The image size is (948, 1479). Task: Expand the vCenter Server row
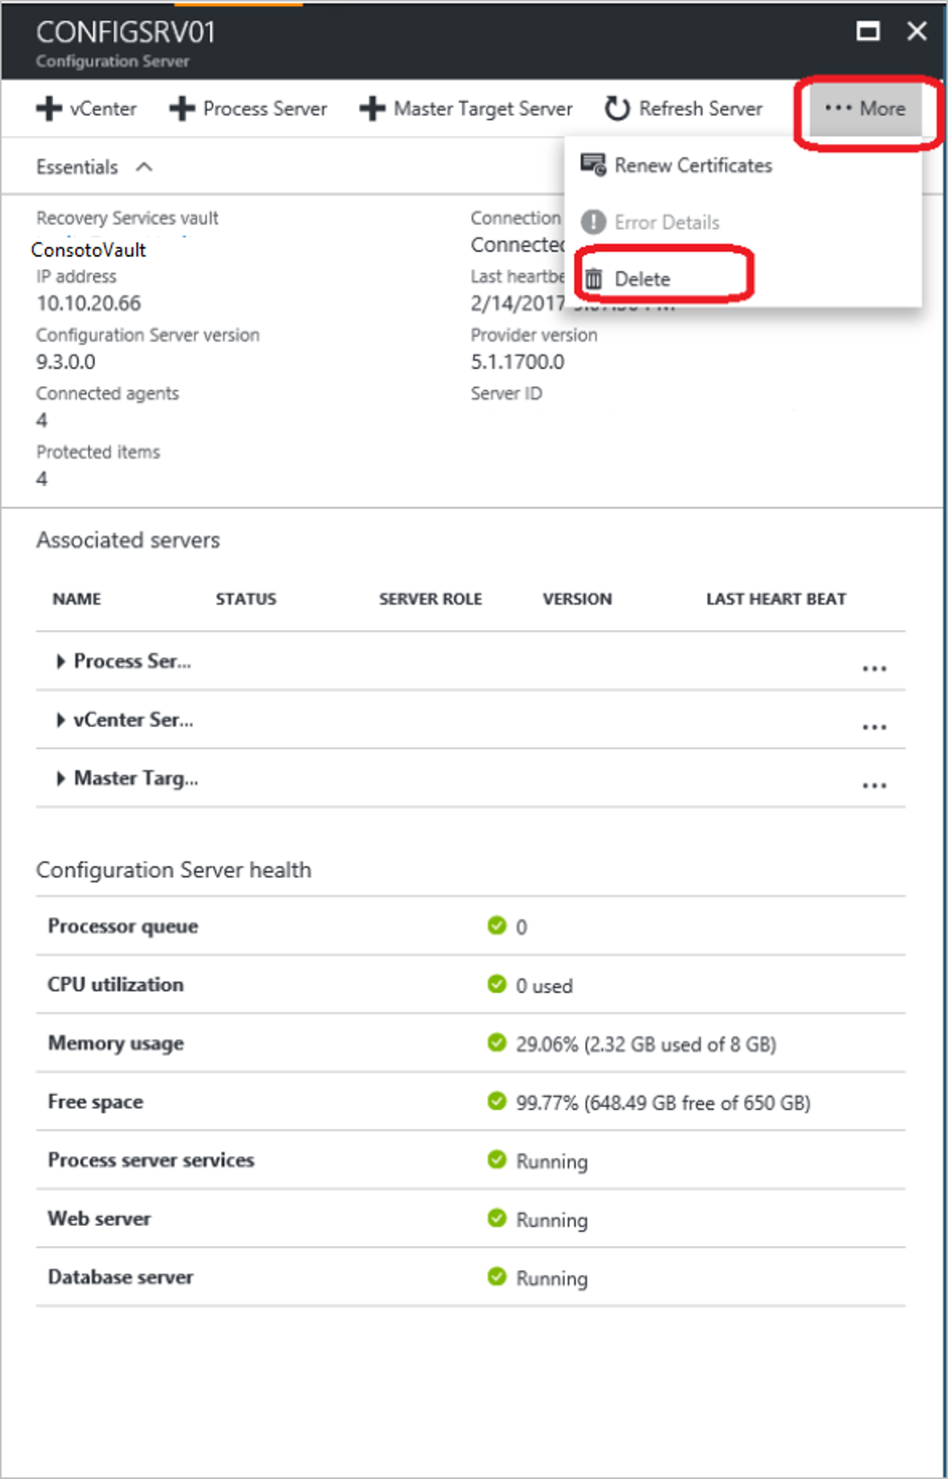point(61,720)
